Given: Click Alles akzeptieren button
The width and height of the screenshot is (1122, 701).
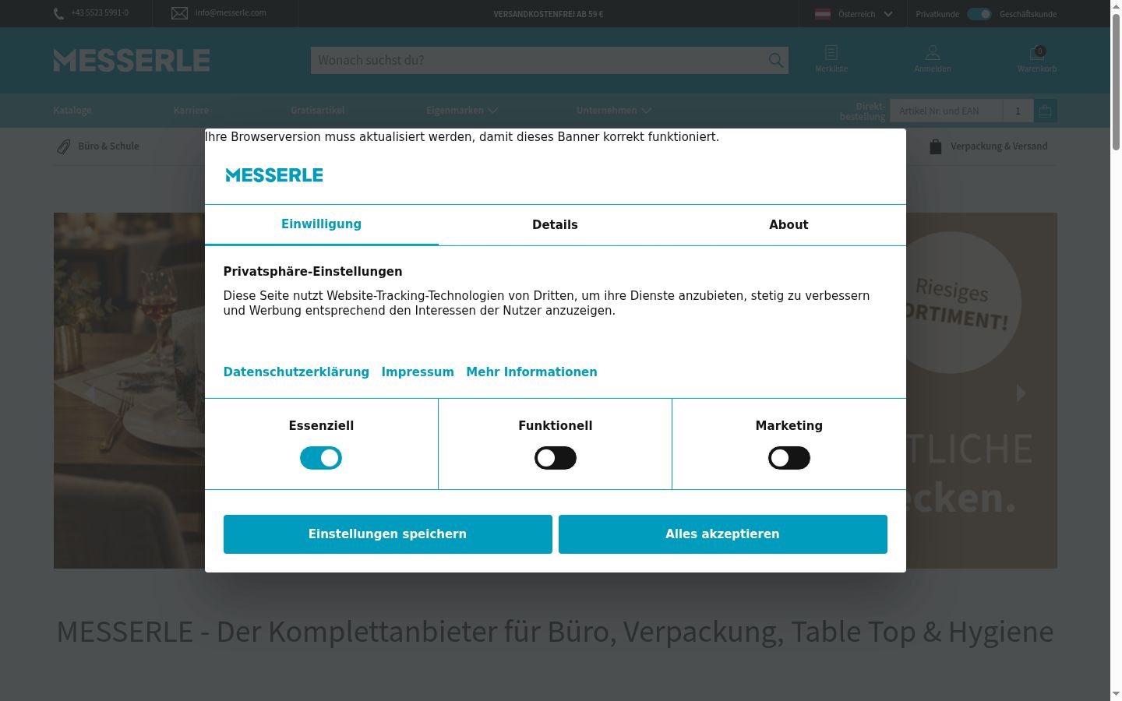Looking at the screenshot, I should point(723,534).
